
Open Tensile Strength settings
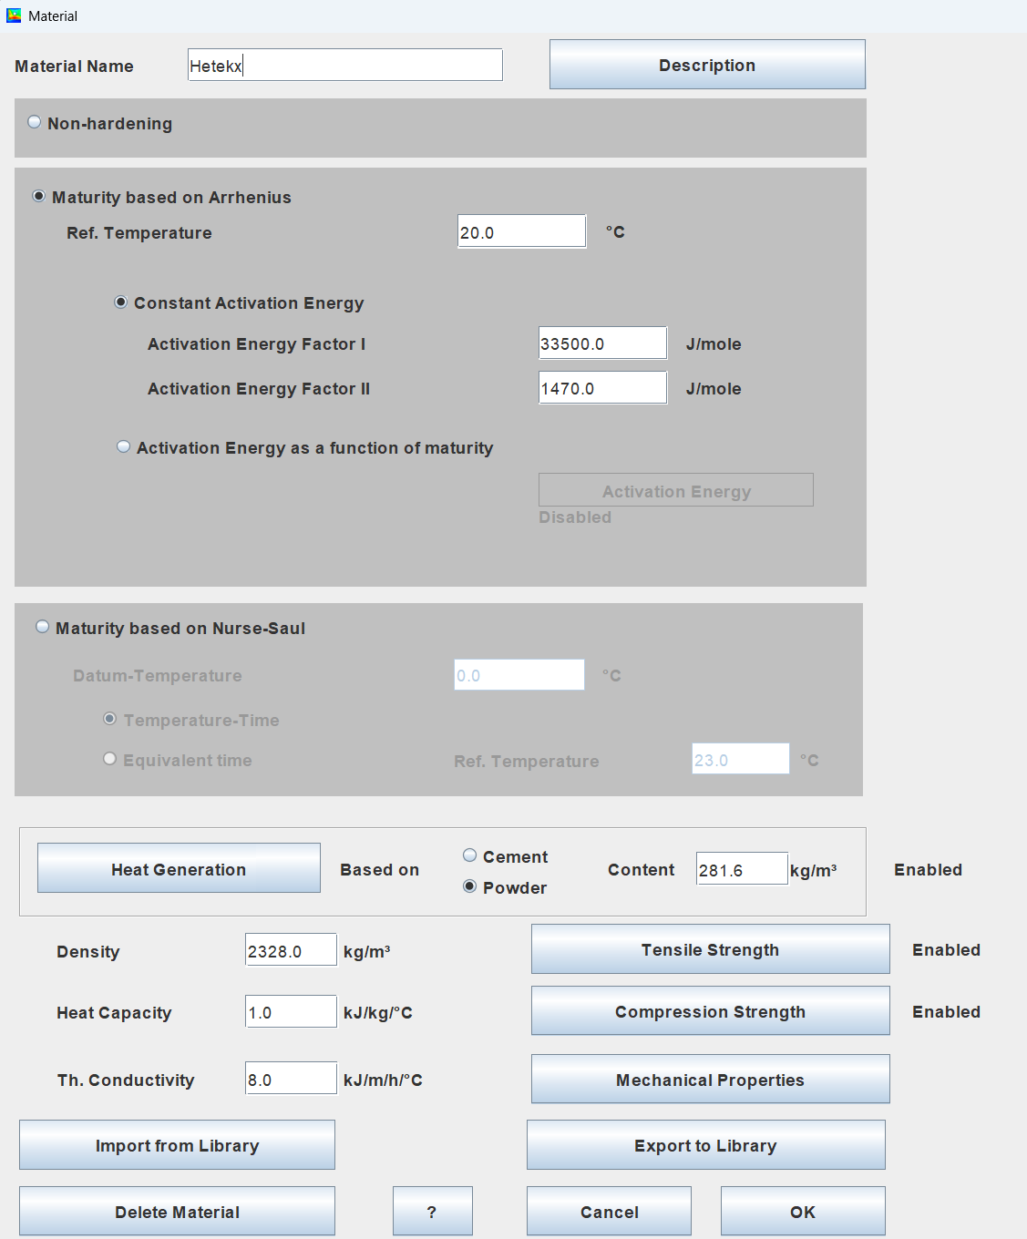pyautogui.click(x=710, y=949)
